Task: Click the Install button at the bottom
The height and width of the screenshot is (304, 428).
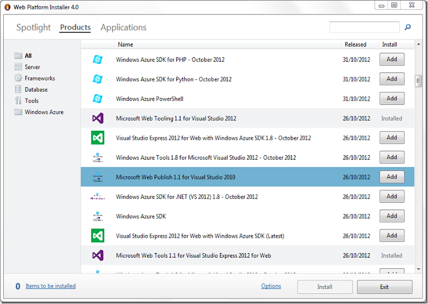Action: (x=325, y=287)
